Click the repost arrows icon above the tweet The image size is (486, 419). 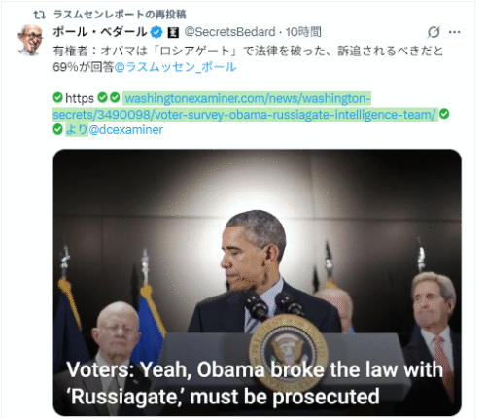[39, 15]
